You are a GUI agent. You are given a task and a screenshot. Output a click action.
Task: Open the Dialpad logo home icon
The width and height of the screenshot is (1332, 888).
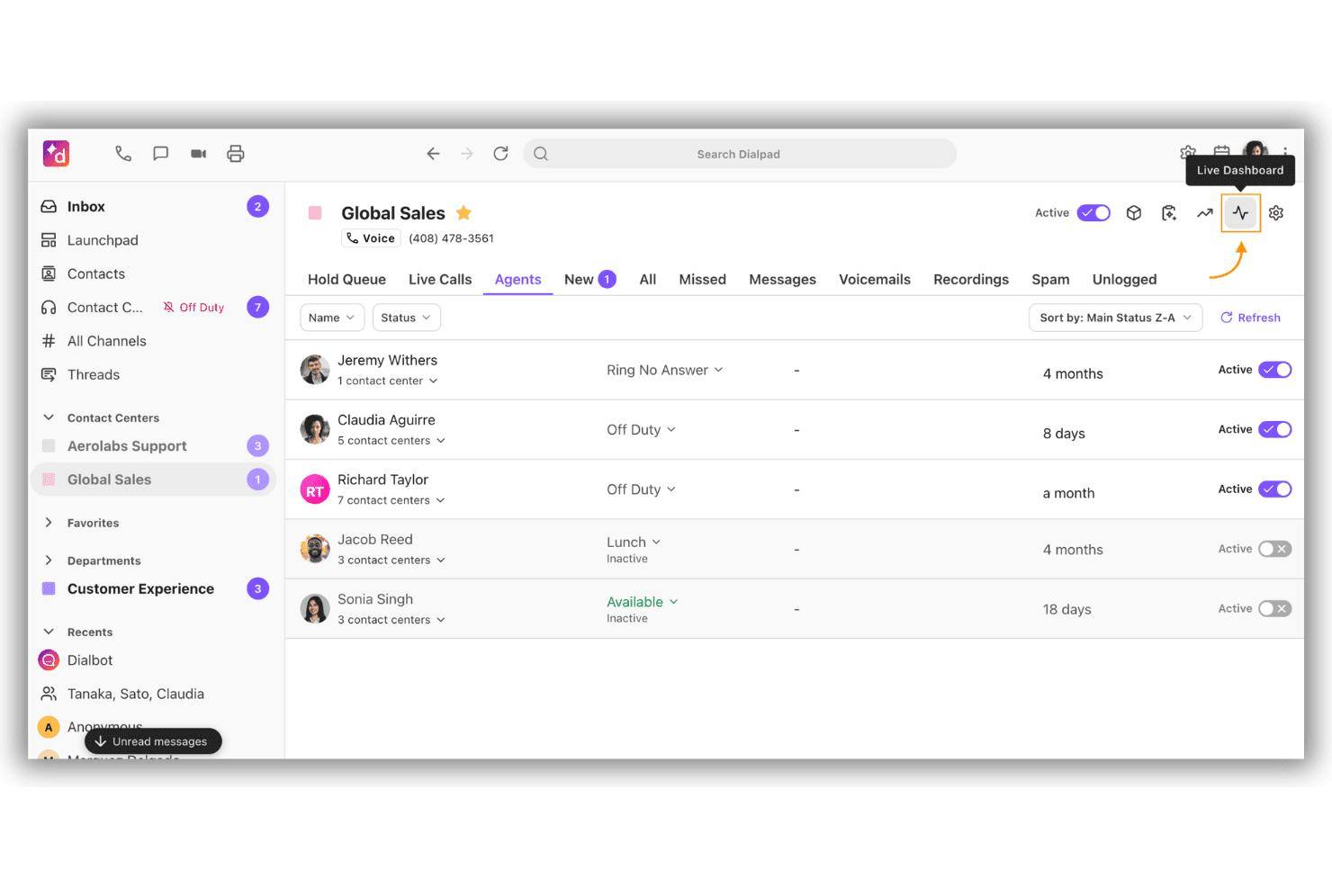tap(56, 154)
